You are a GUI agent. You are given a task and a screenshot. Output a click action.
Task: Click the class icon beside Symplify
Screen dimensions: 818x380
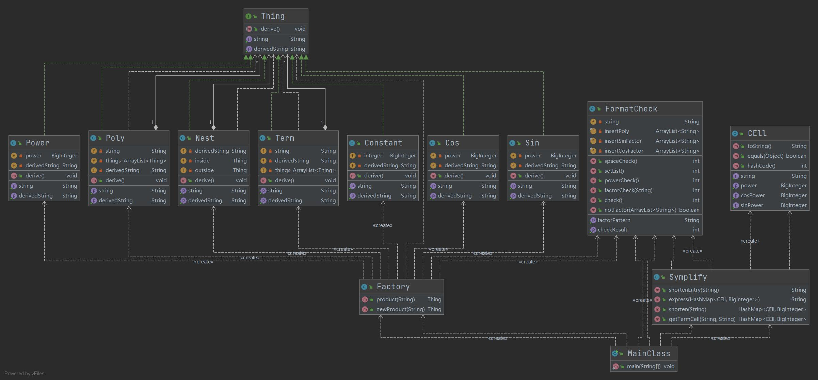pos(657,277)
